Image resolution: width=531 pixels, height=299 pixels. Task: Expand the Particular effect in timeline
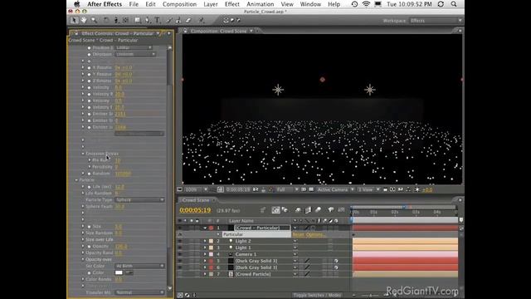(x=218, y=234)
